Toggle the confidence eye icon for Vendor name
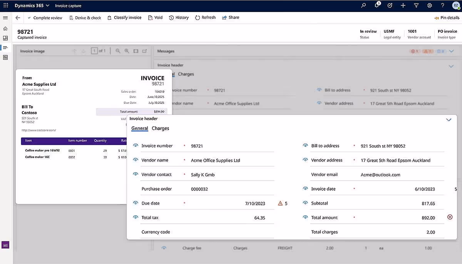 pyautogui.click(x=135, y=160)
